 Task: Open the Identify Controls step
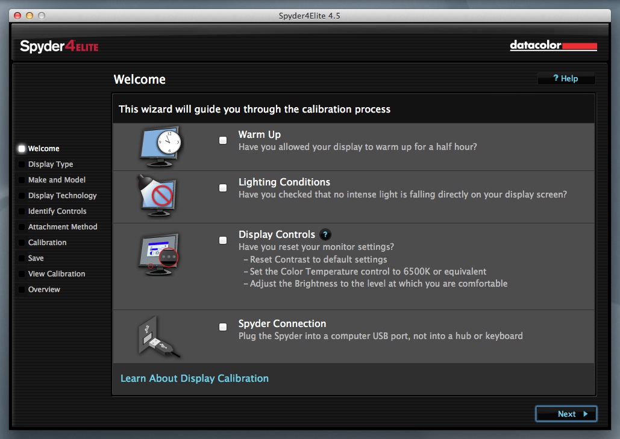pos(57,211)
